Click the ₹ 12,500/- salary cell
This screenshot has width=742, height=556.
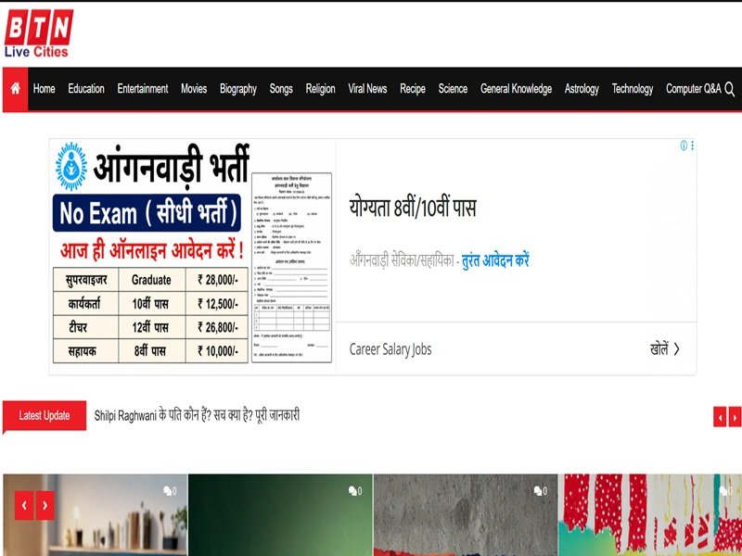pyautogui.click(x=217, y=304)
